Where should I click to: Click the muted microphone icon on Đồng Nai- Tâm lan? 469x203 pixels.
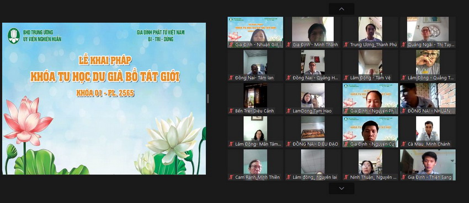pos(231,78)
